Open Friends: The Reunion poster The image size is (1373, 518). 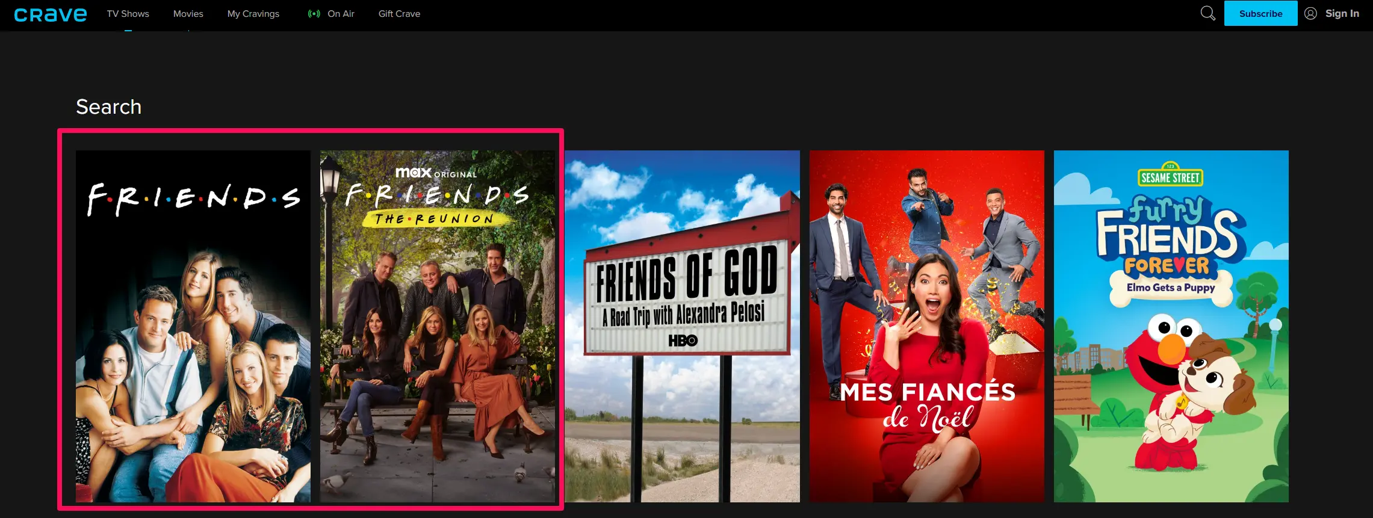coord(438,326)
